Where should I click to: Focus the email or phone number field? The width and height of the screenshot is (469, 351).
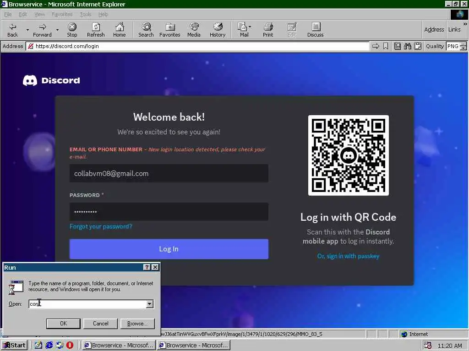point(169,173)
